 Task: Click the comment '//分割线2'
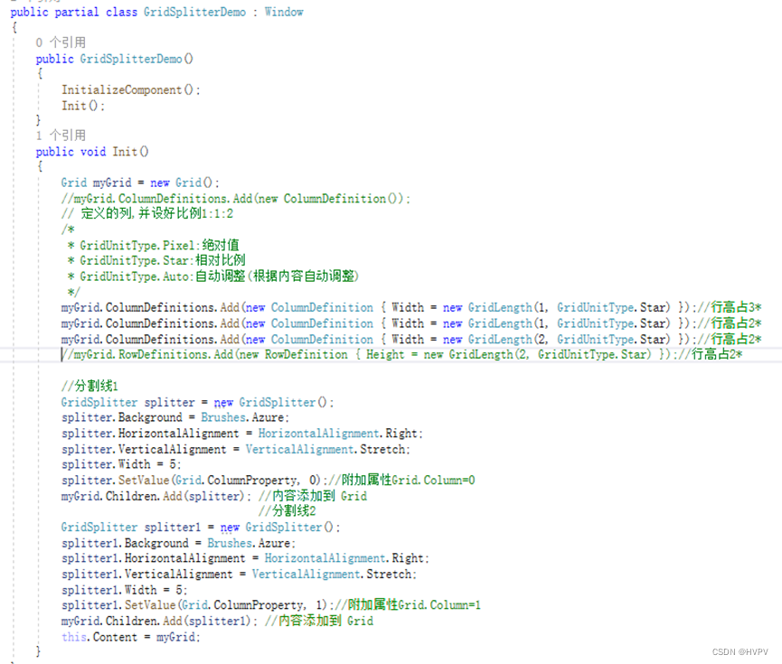tap(287, 511)
